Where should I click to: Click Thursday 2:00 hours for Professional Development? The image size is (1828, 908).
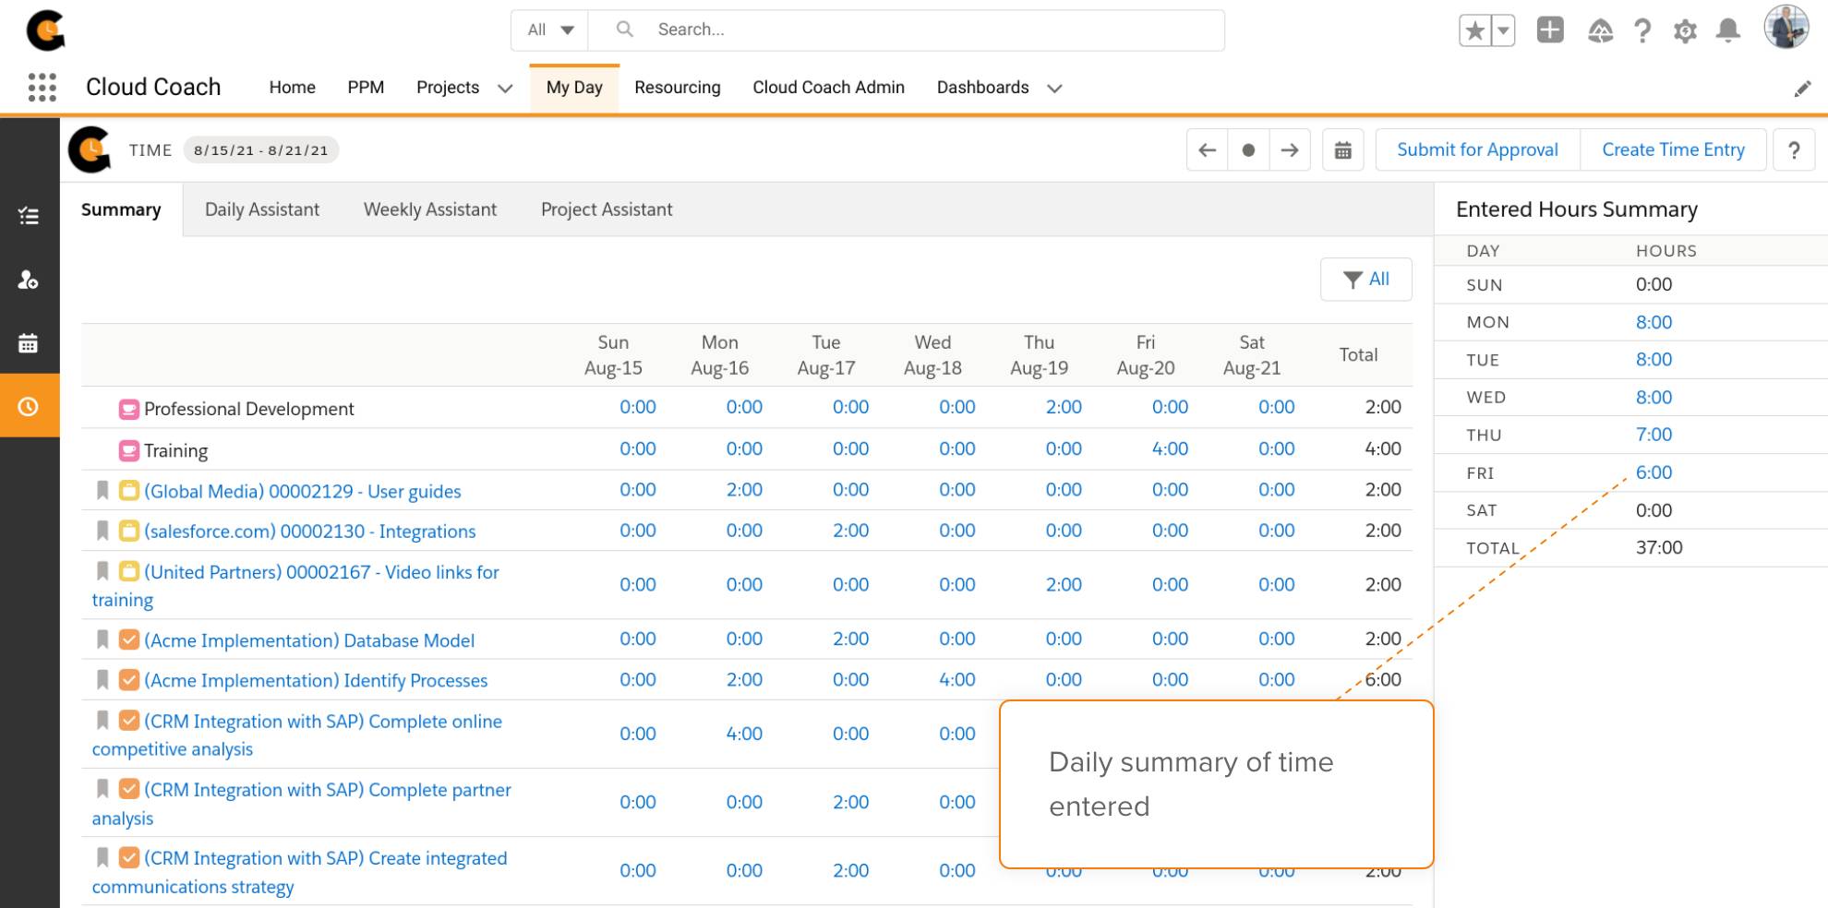[1064, 407]
